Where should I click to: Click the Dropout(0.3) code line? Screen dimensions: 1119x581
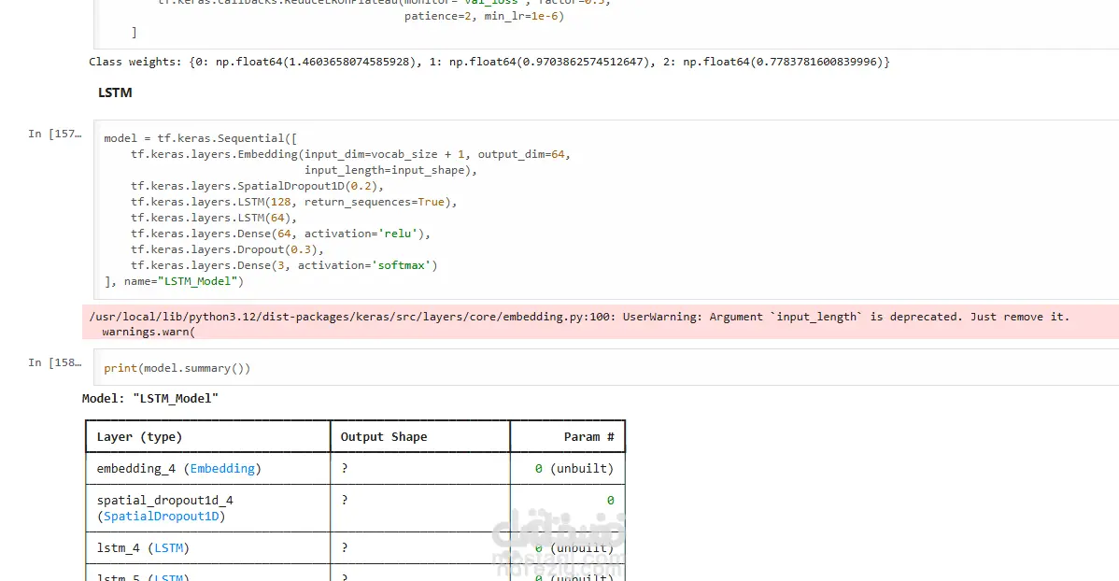[227, 249]
